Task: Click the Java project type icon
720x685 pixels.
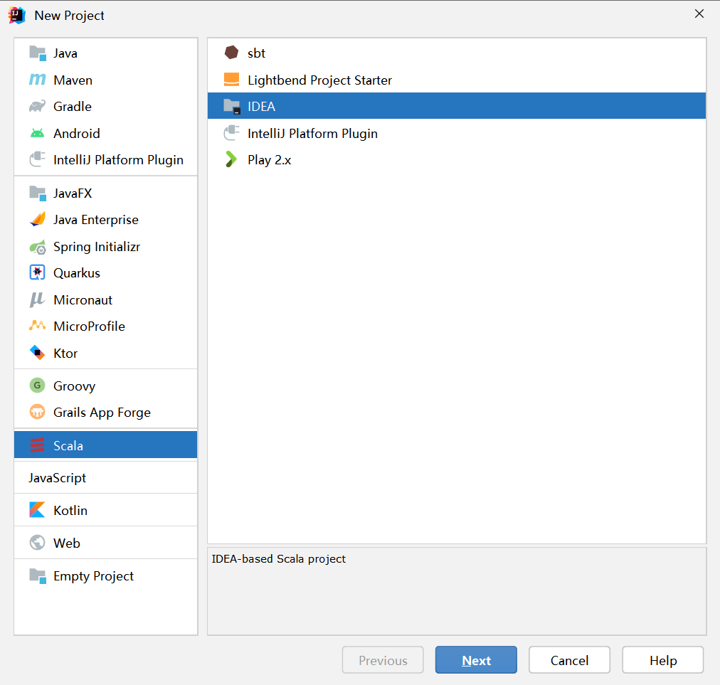Action: 38,53
